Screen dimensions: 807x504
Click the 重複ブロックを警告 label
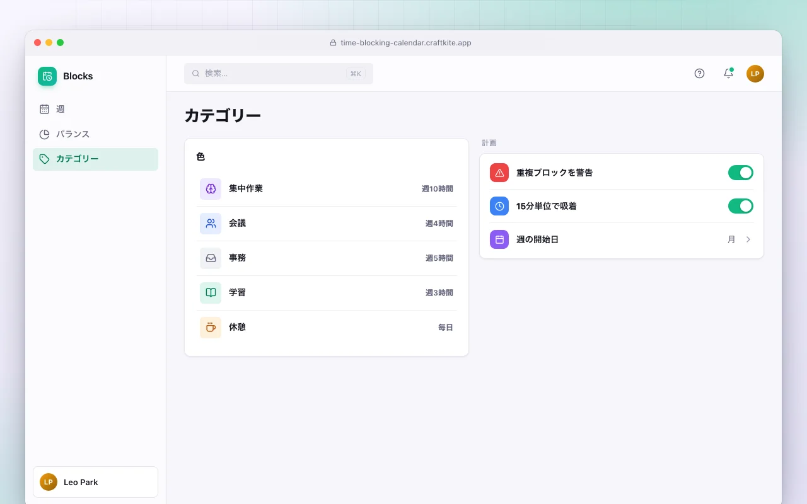tap(555, 173)
